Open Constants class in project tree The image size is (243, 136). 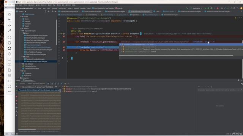(x=28, y=73)
